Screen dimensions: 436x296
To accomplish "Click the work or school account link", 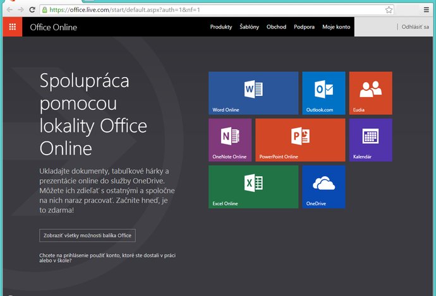I will (x=107, y=258).
